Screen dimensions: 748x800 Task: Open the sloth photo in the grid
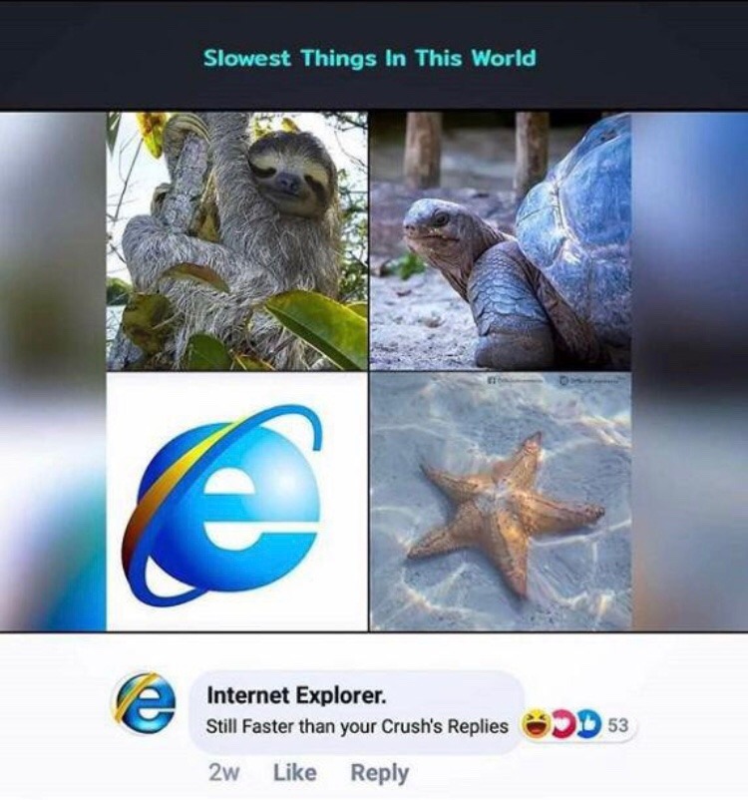coord(236,240)
